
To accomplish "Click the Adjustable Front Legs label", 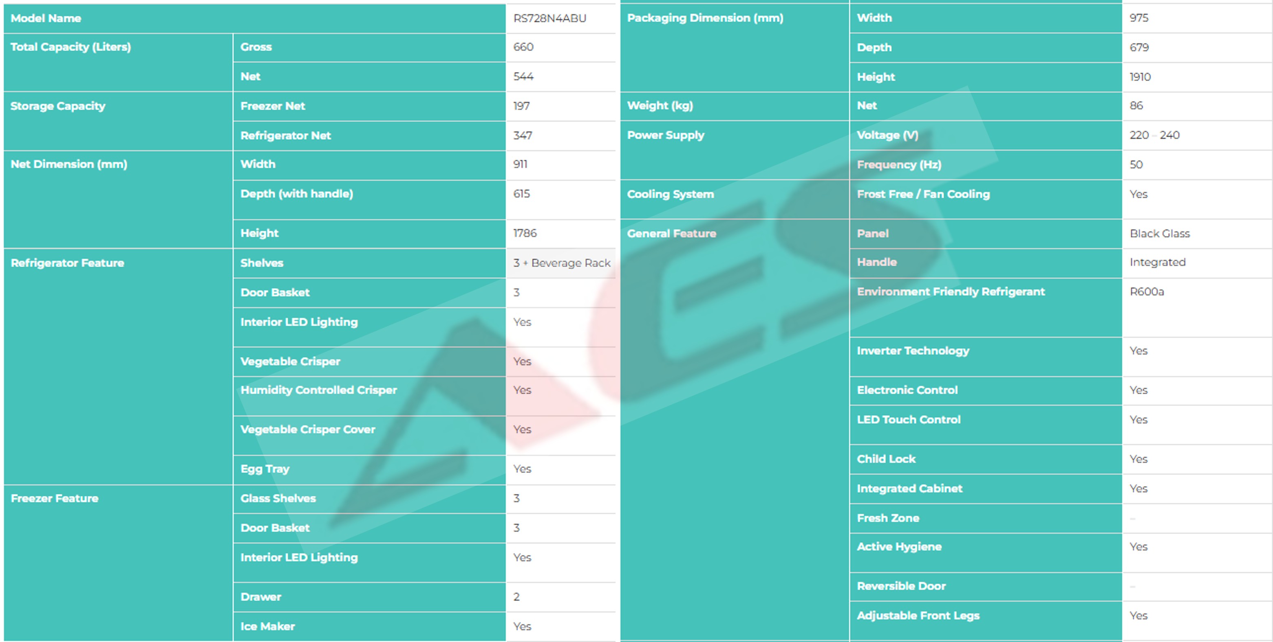I will point(918,616).
